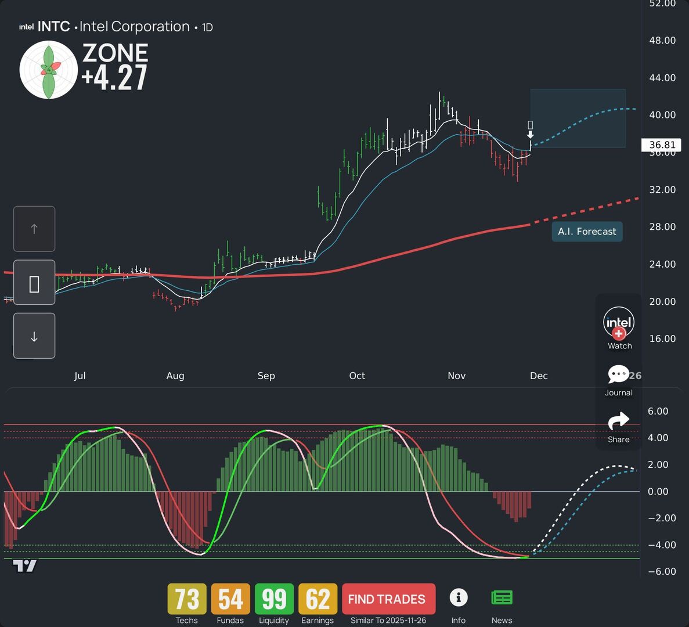Click the 36.81 price label
This screenshot has width=689, height=627.
[662, 145]
